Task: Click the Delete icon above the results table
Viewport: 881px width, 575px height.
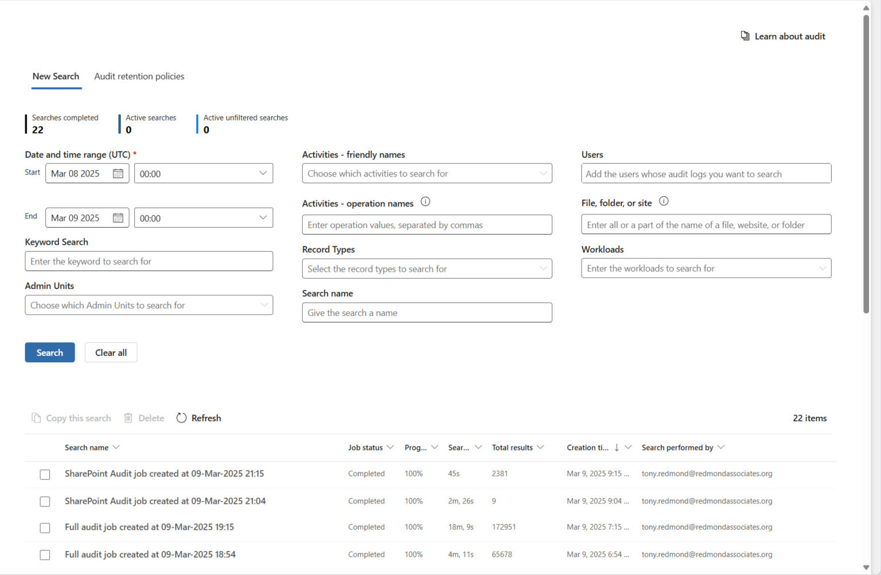Action: click(x=127, y=418)
